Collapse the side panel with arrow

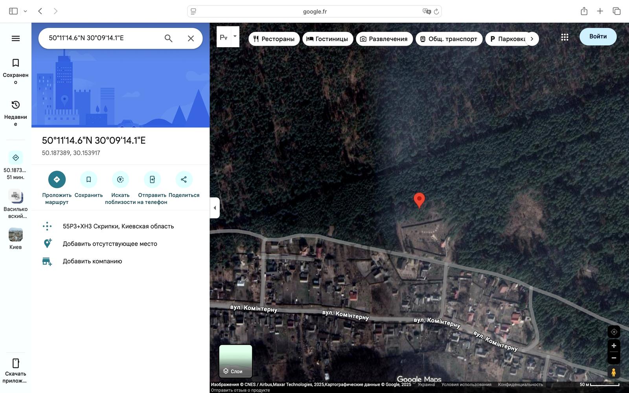tap(215, 208)
